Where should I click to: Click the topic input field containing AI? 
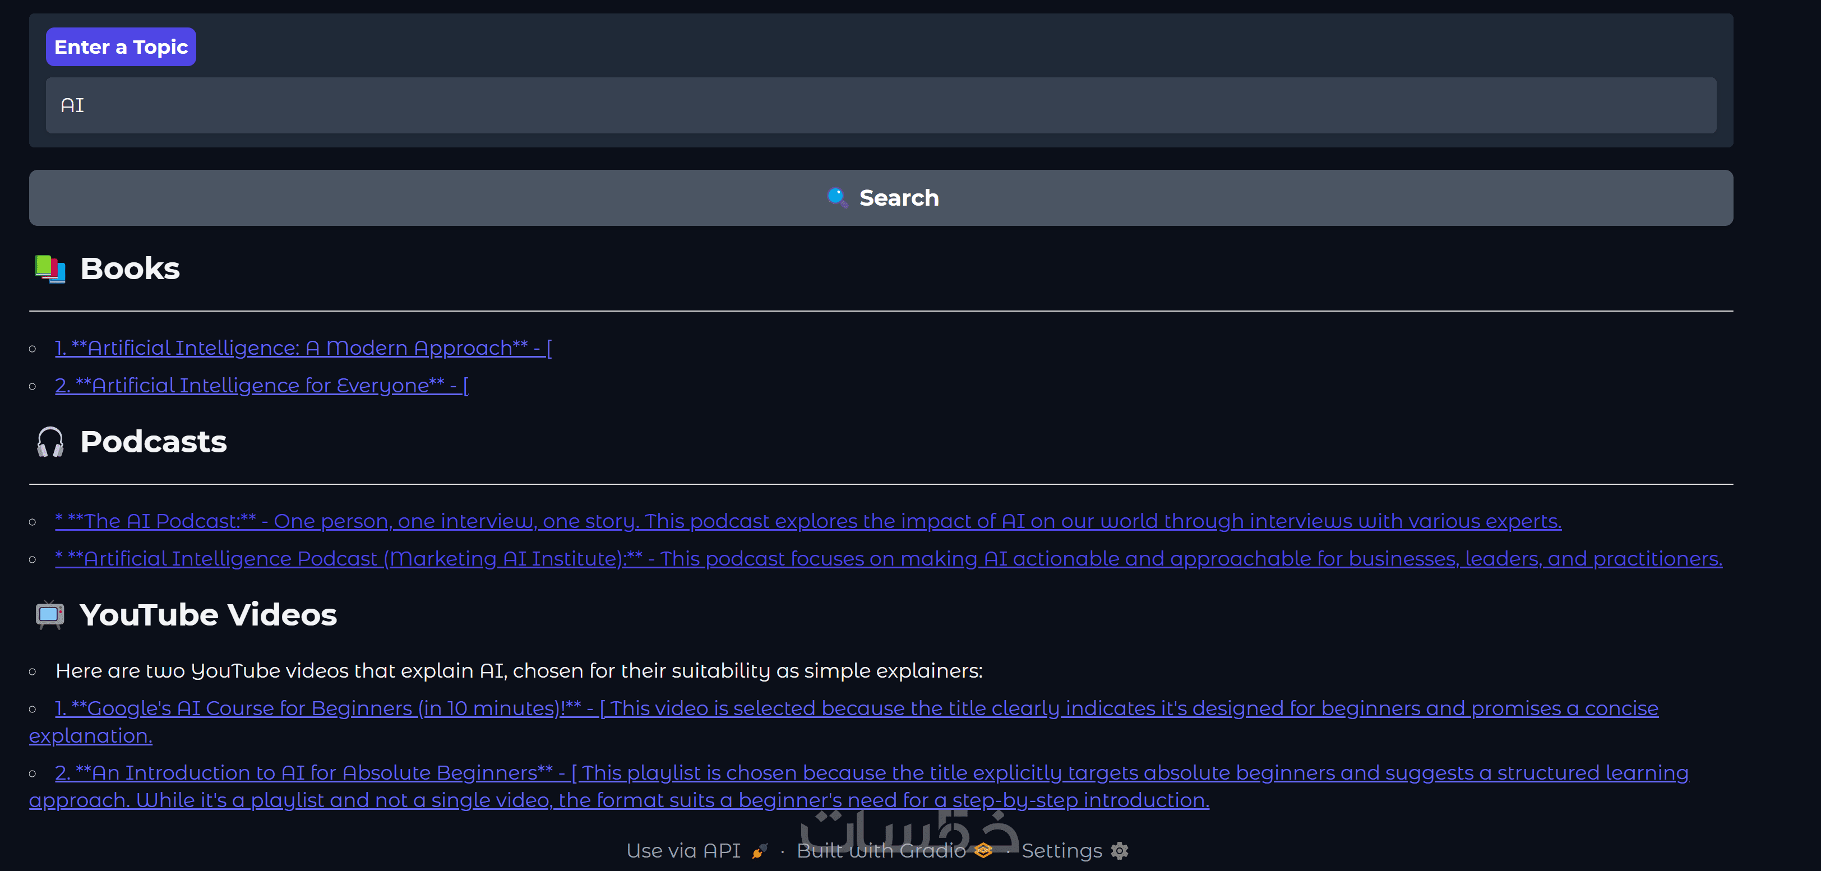880,105
